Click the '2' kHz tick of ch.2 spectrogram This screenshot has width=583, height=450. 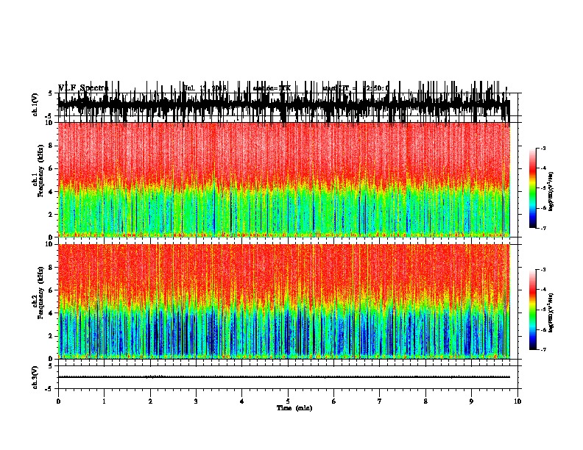point(52,336)
